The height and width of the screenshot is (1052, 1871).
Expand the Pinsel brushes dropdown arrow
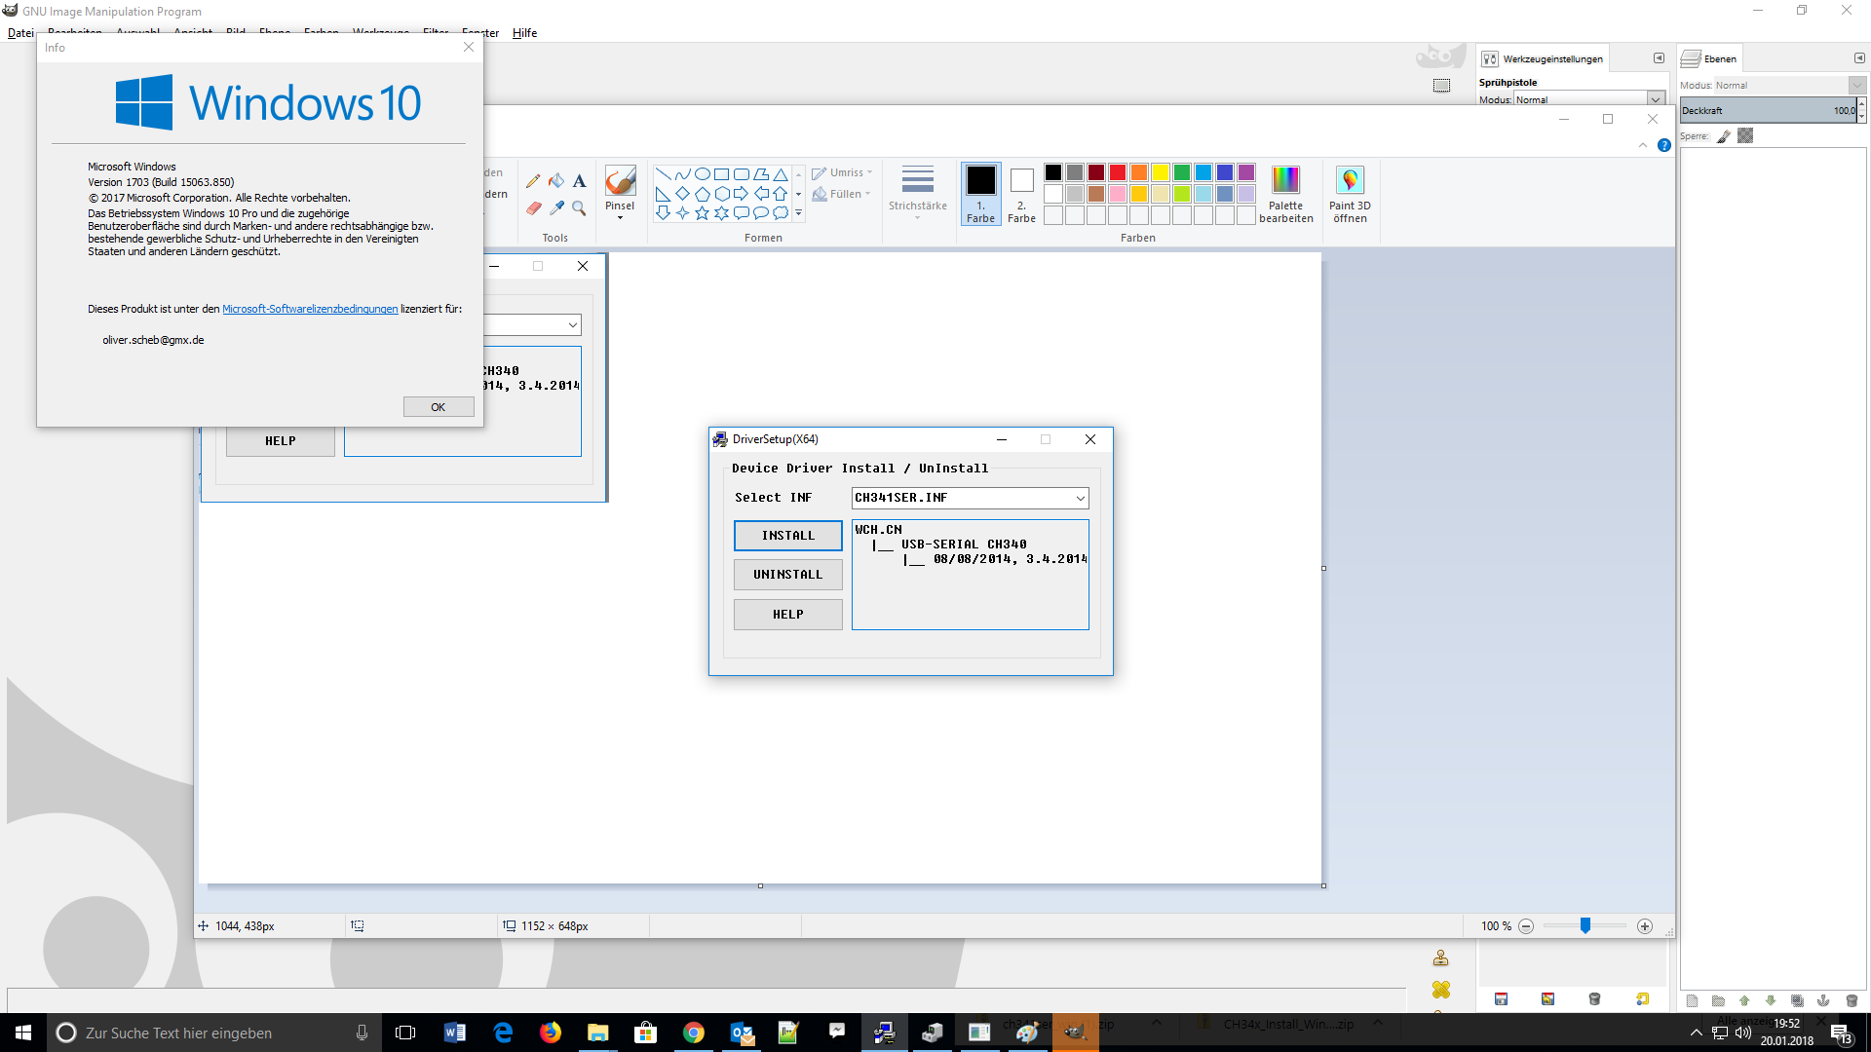tap(620, 218)
